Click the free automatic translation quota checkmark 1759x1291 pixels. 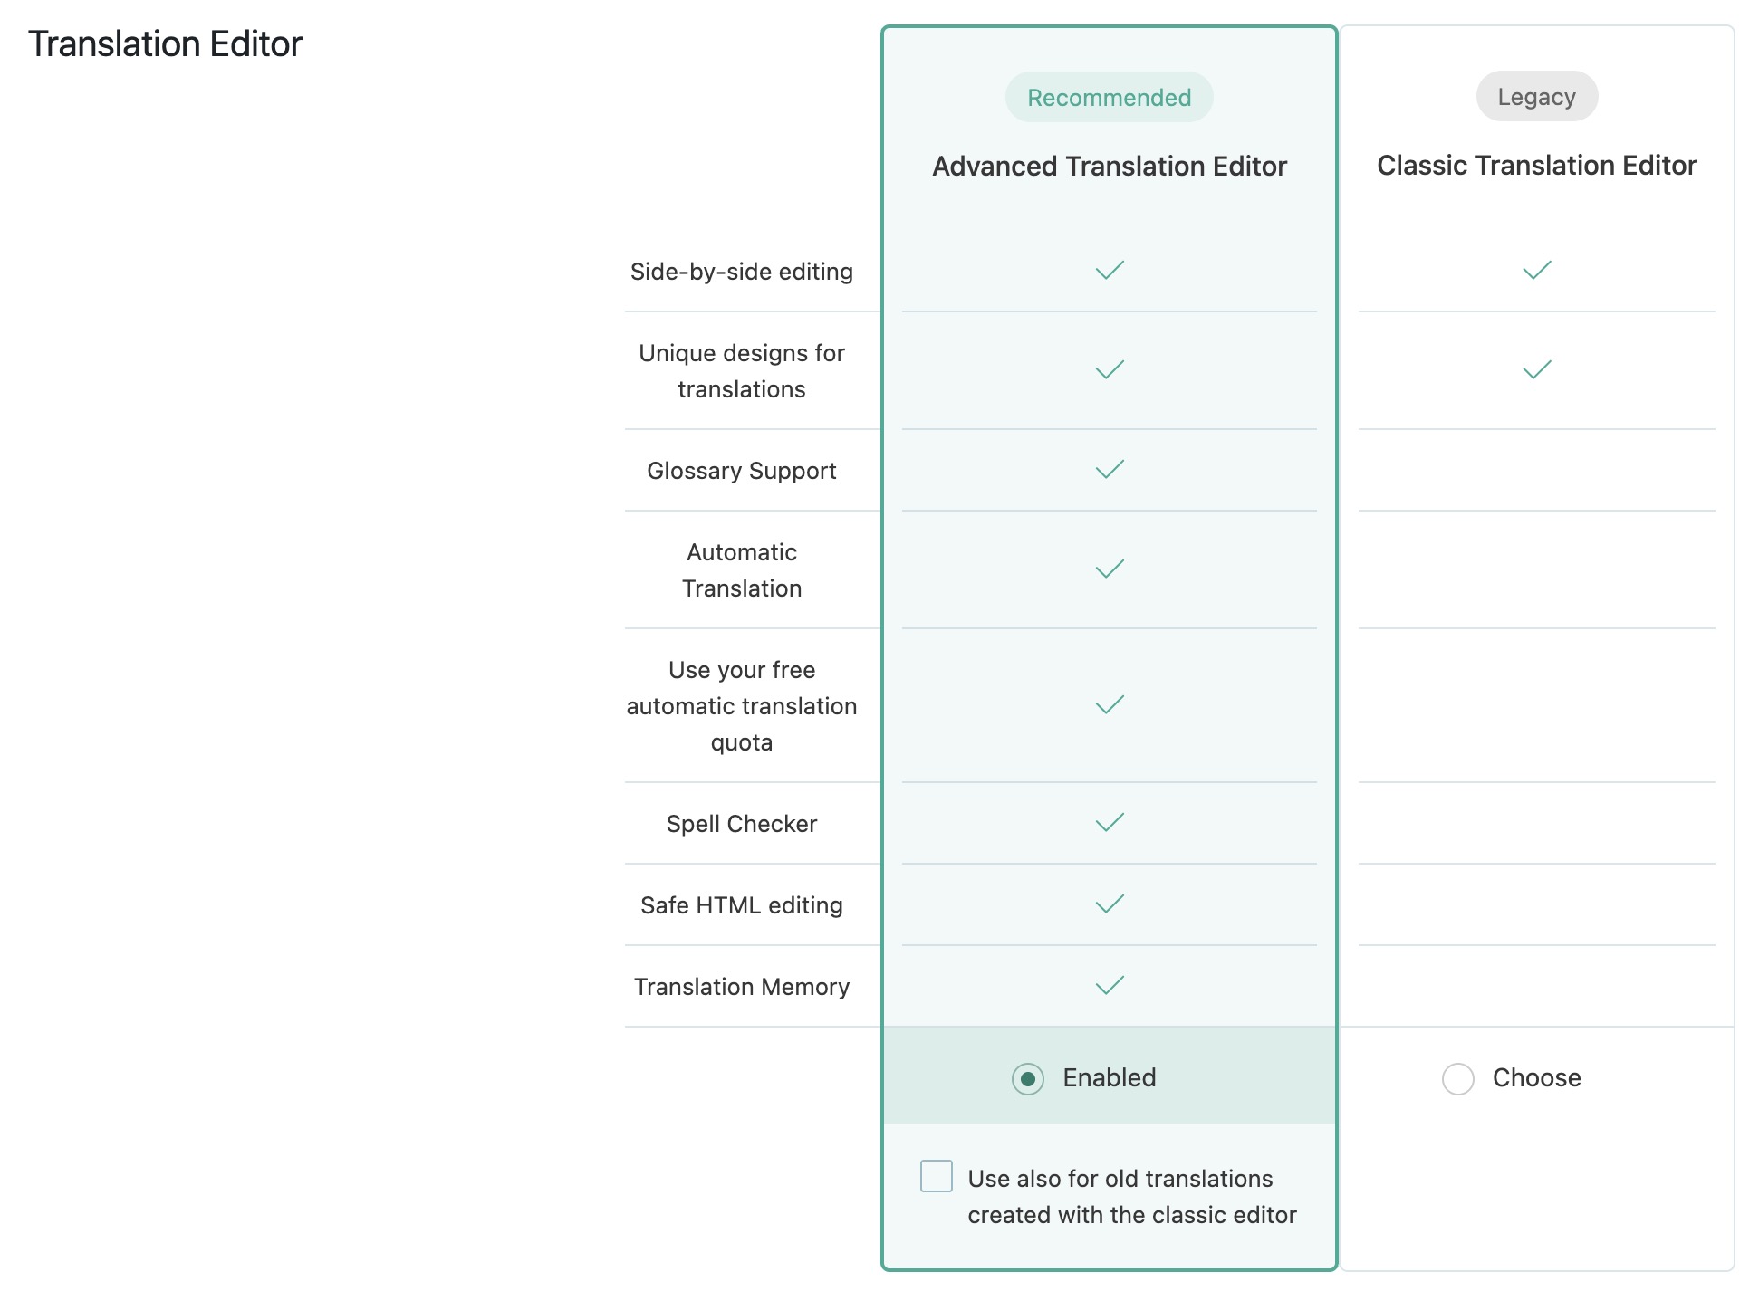1109,705
